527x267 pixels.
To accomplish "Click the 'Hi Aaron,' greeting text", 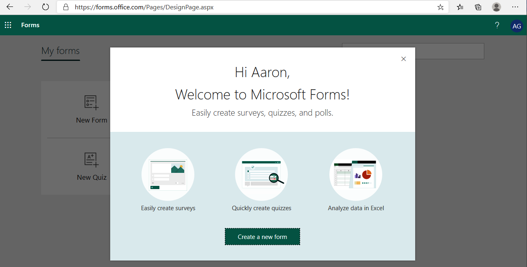I will point(262,72).
